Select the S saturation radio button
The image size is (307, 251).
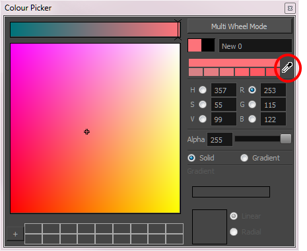click(x=203, y=104)
